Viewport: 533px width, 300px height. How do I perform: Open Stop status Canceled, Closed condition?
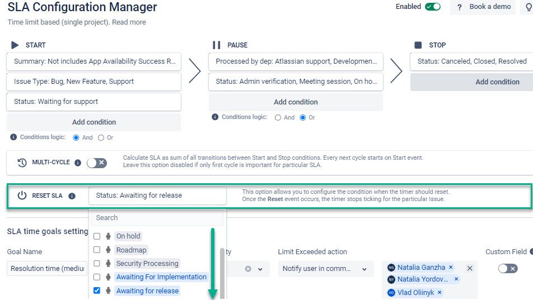tap(472, 61)
